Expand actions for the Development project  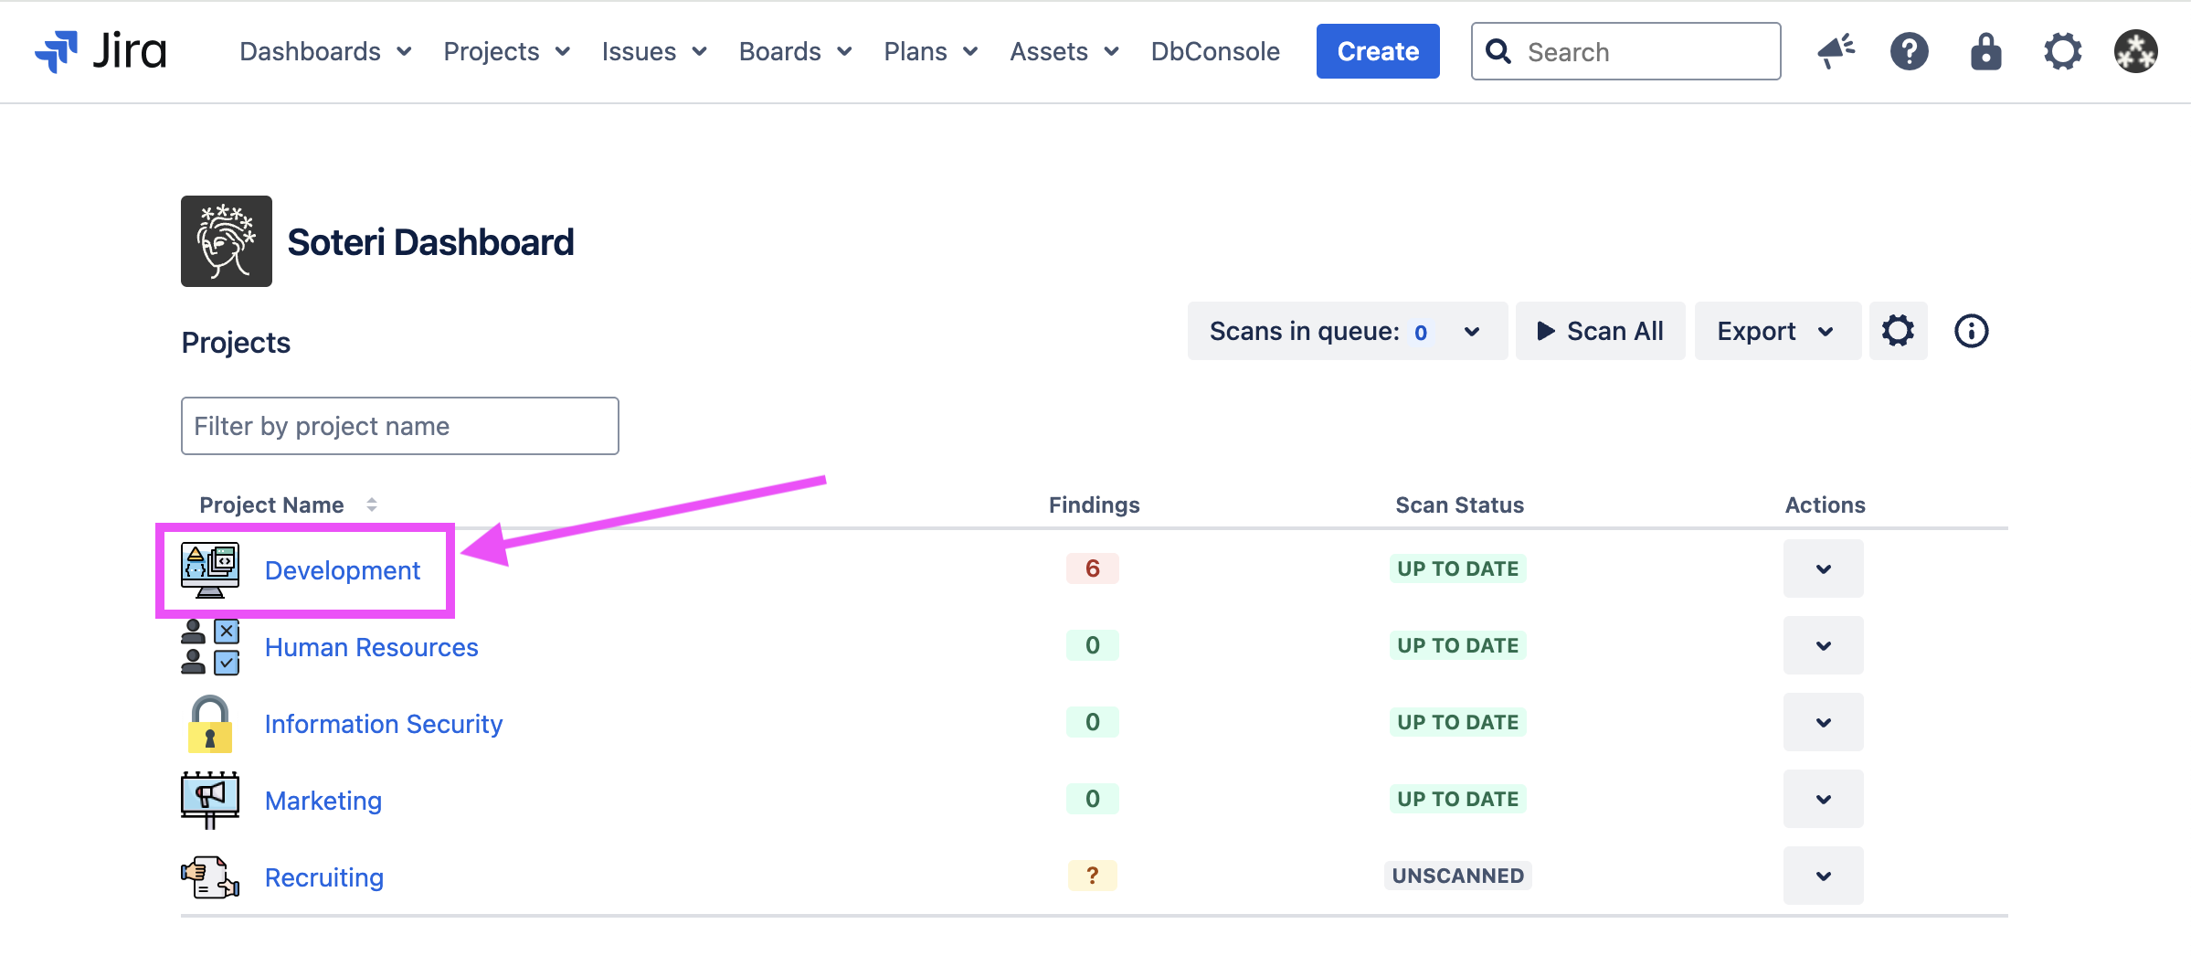[1823, 568]
